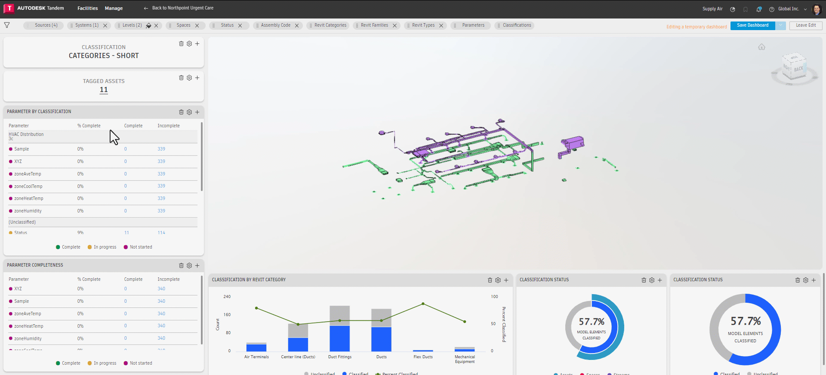Screen dimensions: 826x375
Task: Delete Classification By Revit Category card
Action: click(490, 280)
